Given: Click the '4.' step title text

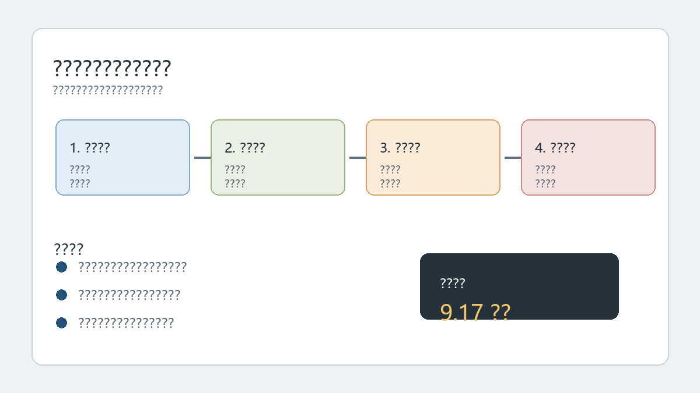Looking at the screenshot, I should pyautogui.click(x=555, y=148).
